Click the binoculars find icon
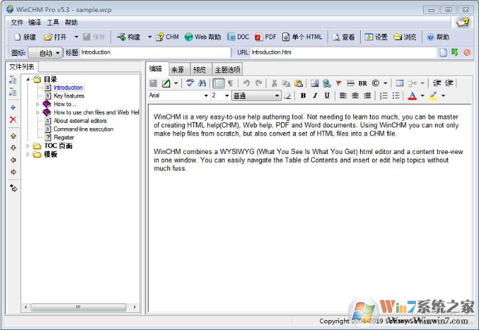Image resolution: width=479 pixels, height=330 pixels. (202, 83)
